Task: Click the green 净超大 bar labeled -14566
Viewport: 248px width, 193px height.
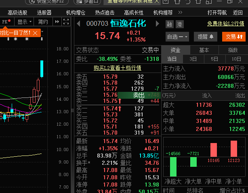Action: [173, 167]
